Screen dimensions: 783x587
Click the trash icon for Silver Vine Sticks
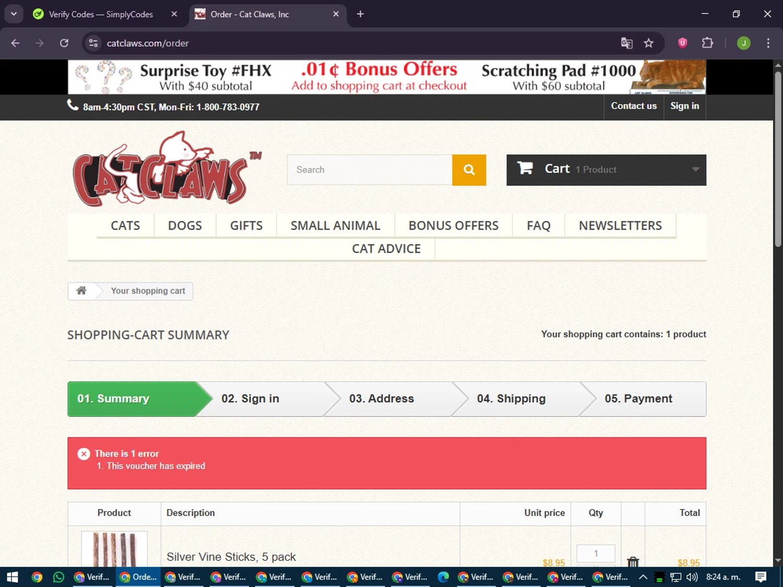click(x=633, y=561)
